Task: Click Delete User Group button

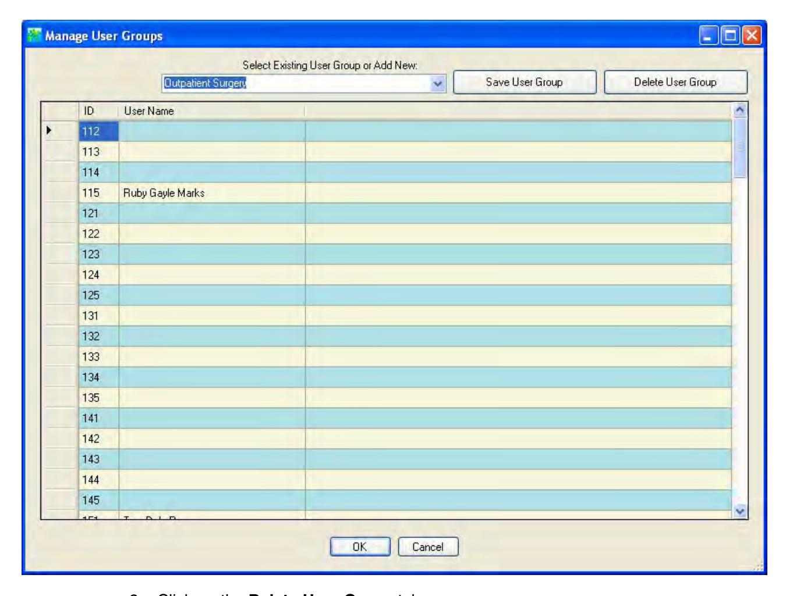Action: point(675,82)
